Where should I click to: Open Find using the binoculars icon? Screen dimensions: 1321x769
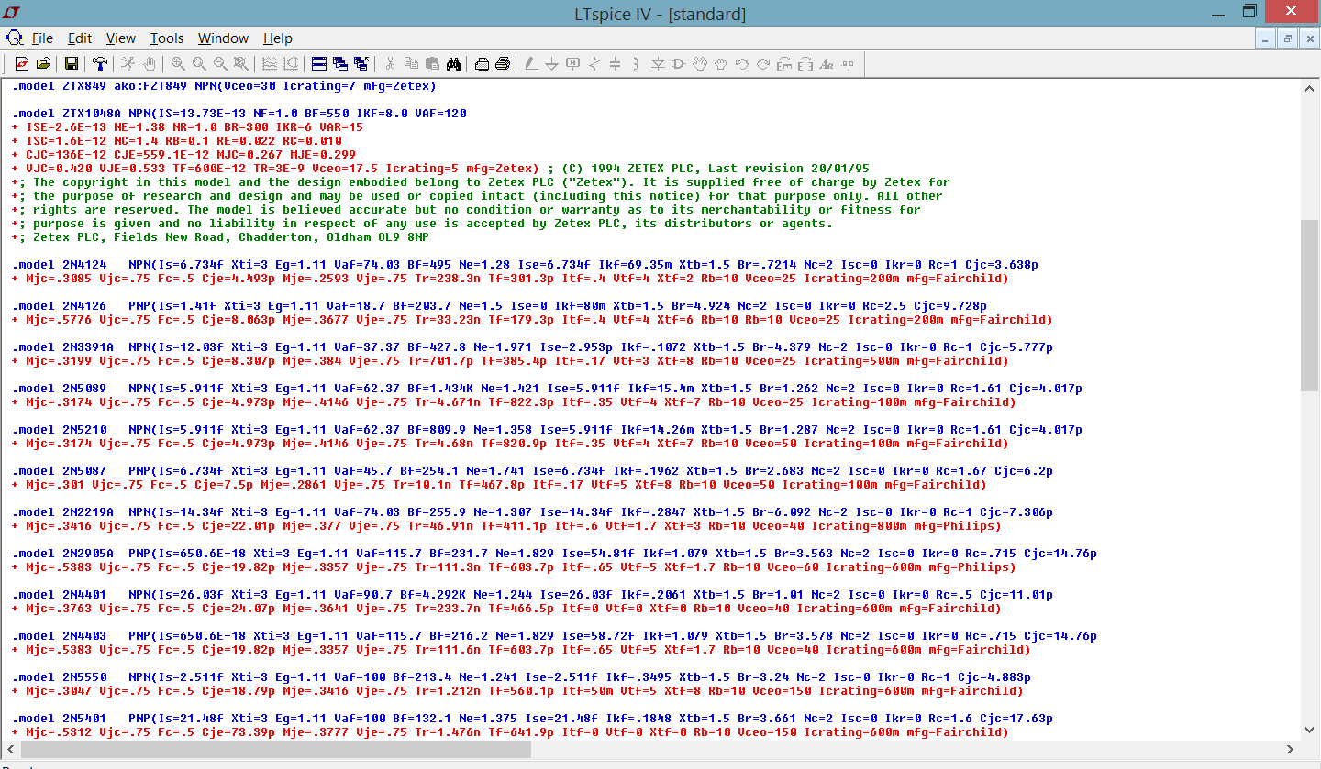pyautogui.click(x=453, y=63)
